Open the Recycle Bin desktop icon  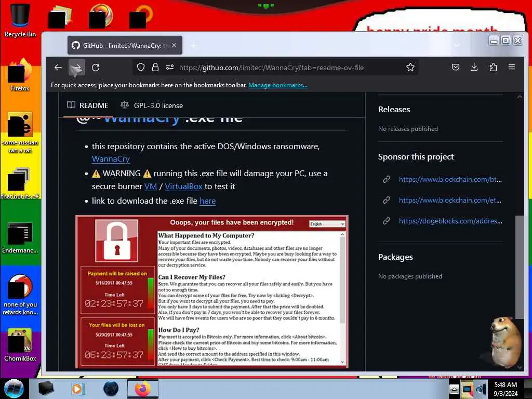20,20
